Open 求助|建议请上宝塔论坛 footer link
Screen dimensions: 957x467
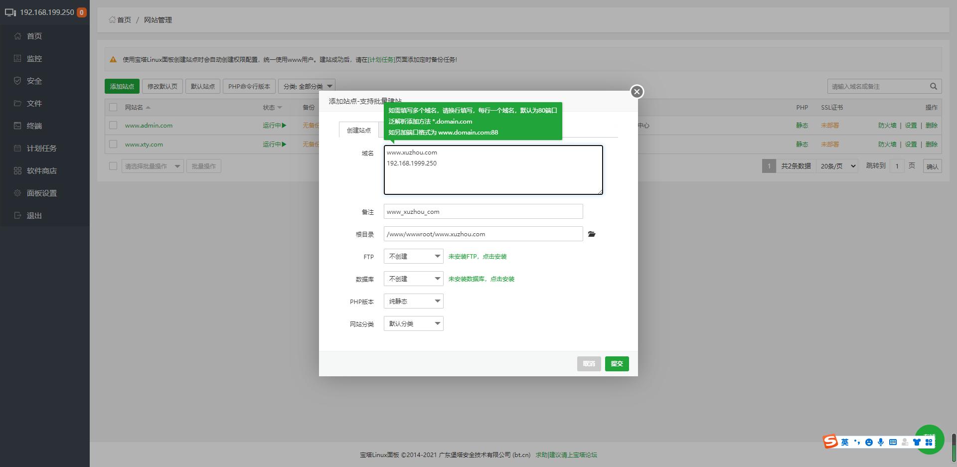[566, 455]
